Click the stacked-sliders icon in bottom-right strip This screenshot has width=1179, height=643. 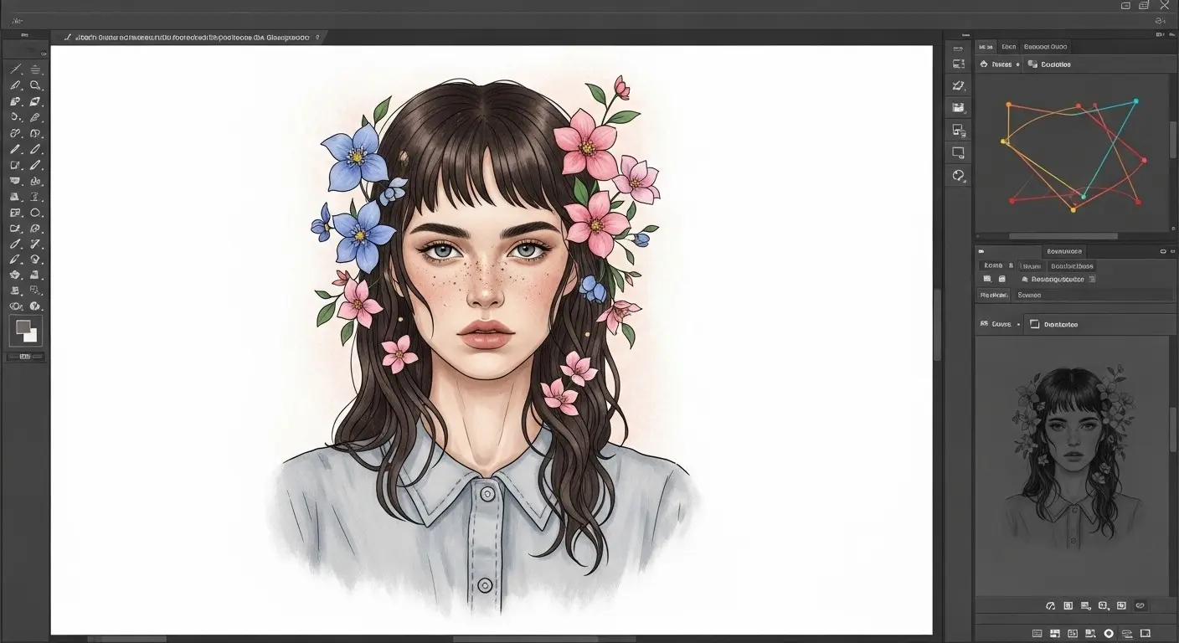[1126, 634]
